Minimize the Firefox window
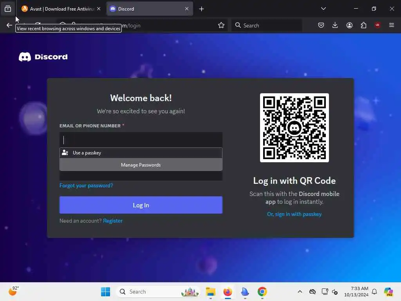This screenshot has width=401, height=301. click(356, 9)
